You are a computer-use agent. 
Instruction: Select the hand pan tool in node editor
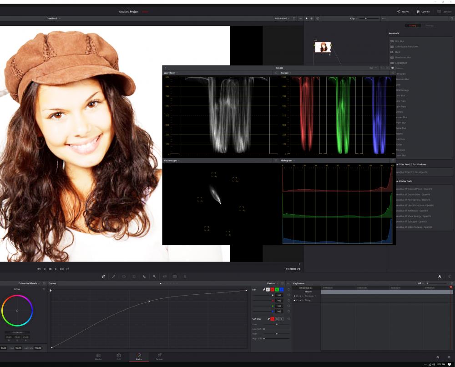[x=312, y=18]
